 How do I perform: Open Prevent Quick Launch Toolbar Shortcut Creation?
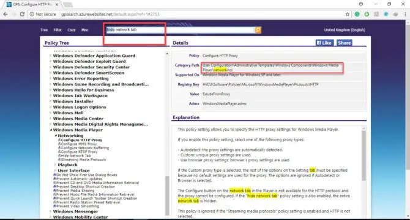[97, 199]
